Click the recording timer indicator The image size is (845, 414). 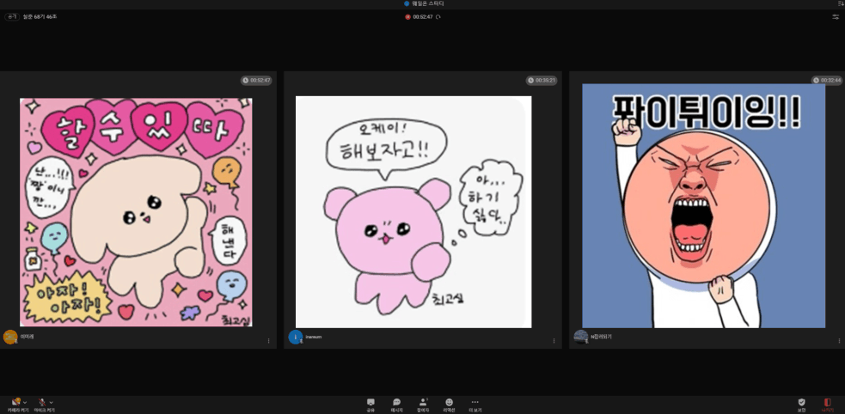[421, 16]
